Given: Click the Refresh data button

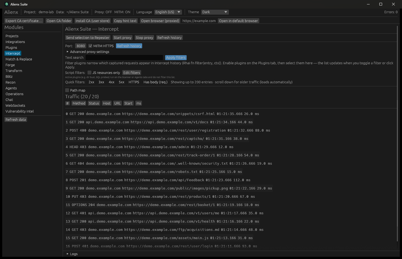Looking at the screenshot, I should pos(16,120).
